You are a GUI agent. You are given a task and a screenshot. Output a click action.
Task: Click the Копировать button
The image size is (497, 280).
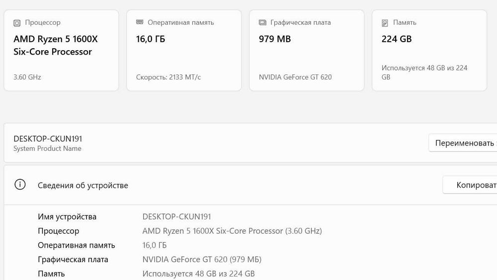click(x=470, y=185)
